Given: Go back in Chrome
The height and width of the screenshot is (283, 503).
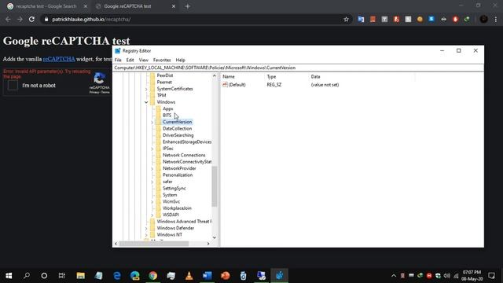Looking at the screenshot, I should click(x=8, y=19).
